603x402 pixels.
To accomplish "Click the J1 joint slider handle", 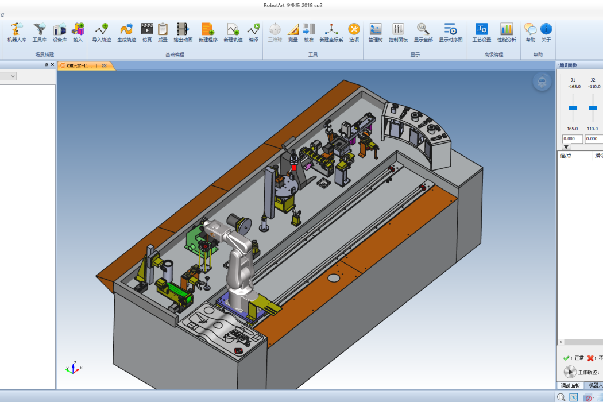I will pyautogui.click(x=573, y=108).
